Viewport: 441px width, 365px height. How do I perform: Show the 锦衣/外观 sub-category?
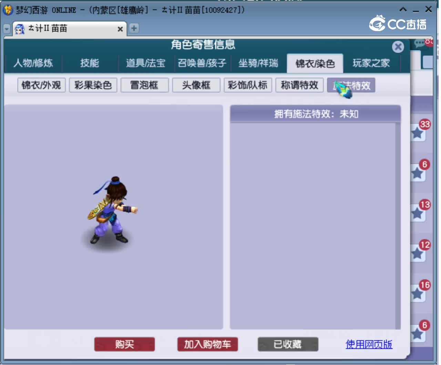tap(41, 85)
